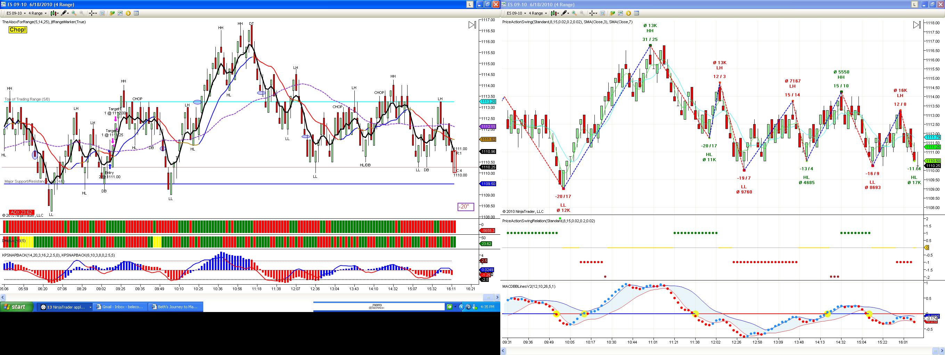Click the left arrow of right chart's bottom scrollbar
This screenshot has width=945, height=355.
click(x=504, y=351)
